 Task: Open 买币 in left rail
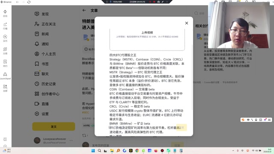pos(5,38)
